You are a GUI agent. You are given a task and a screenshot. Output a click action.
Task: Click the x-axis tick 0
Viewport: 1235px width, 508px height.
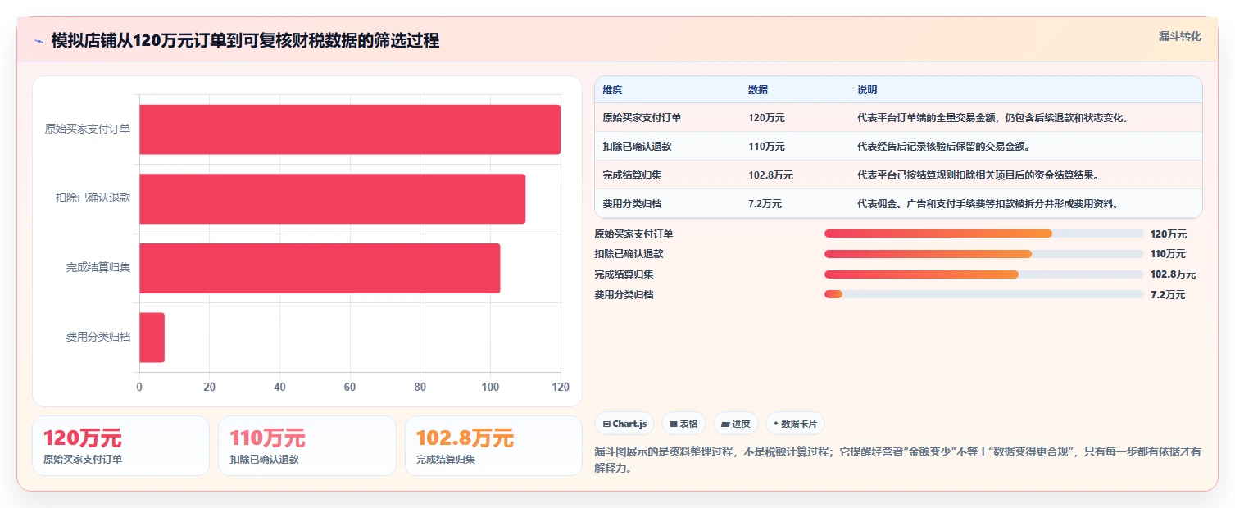(139, 387)
